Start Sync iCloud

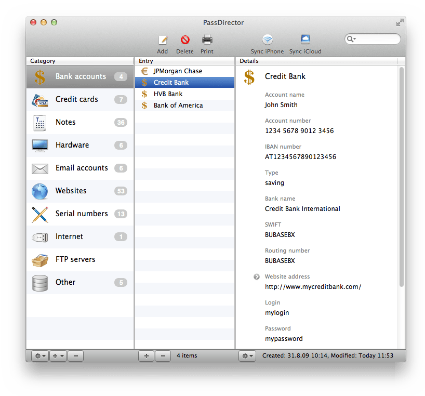pyautogui.click(x=305, y=42)
